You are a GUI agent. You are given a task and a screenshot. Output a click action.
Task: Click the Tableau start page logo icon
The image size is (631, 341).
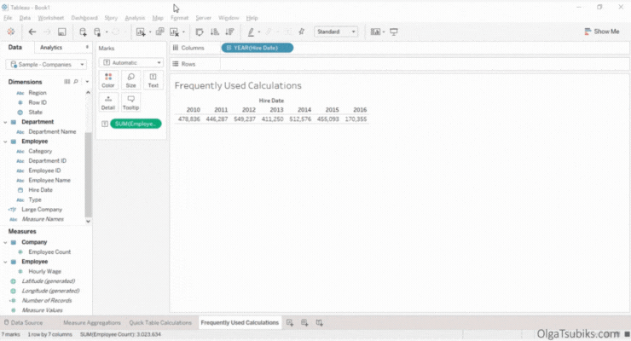pos(11,32)
